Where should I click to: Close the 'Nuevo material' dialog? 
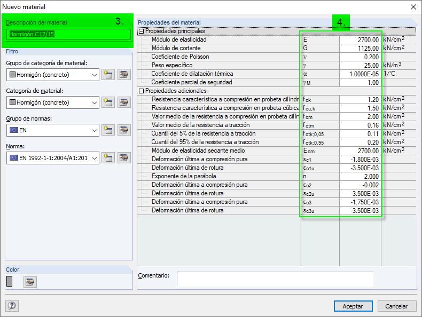point(413,7)
